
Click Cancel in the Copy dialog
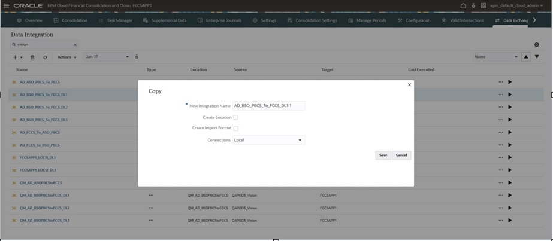(x=401, y=155)
